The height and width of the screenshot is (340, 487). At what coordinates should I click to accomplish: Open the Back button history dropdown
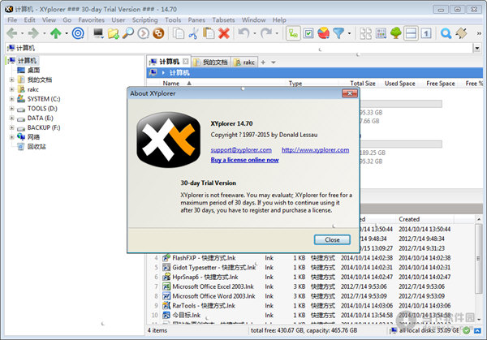(x=22, y=33)
